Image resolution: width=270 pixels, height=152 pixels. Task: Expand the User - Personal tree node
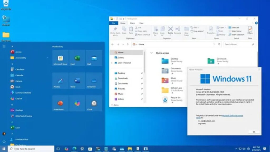click(x=112, y=63)
